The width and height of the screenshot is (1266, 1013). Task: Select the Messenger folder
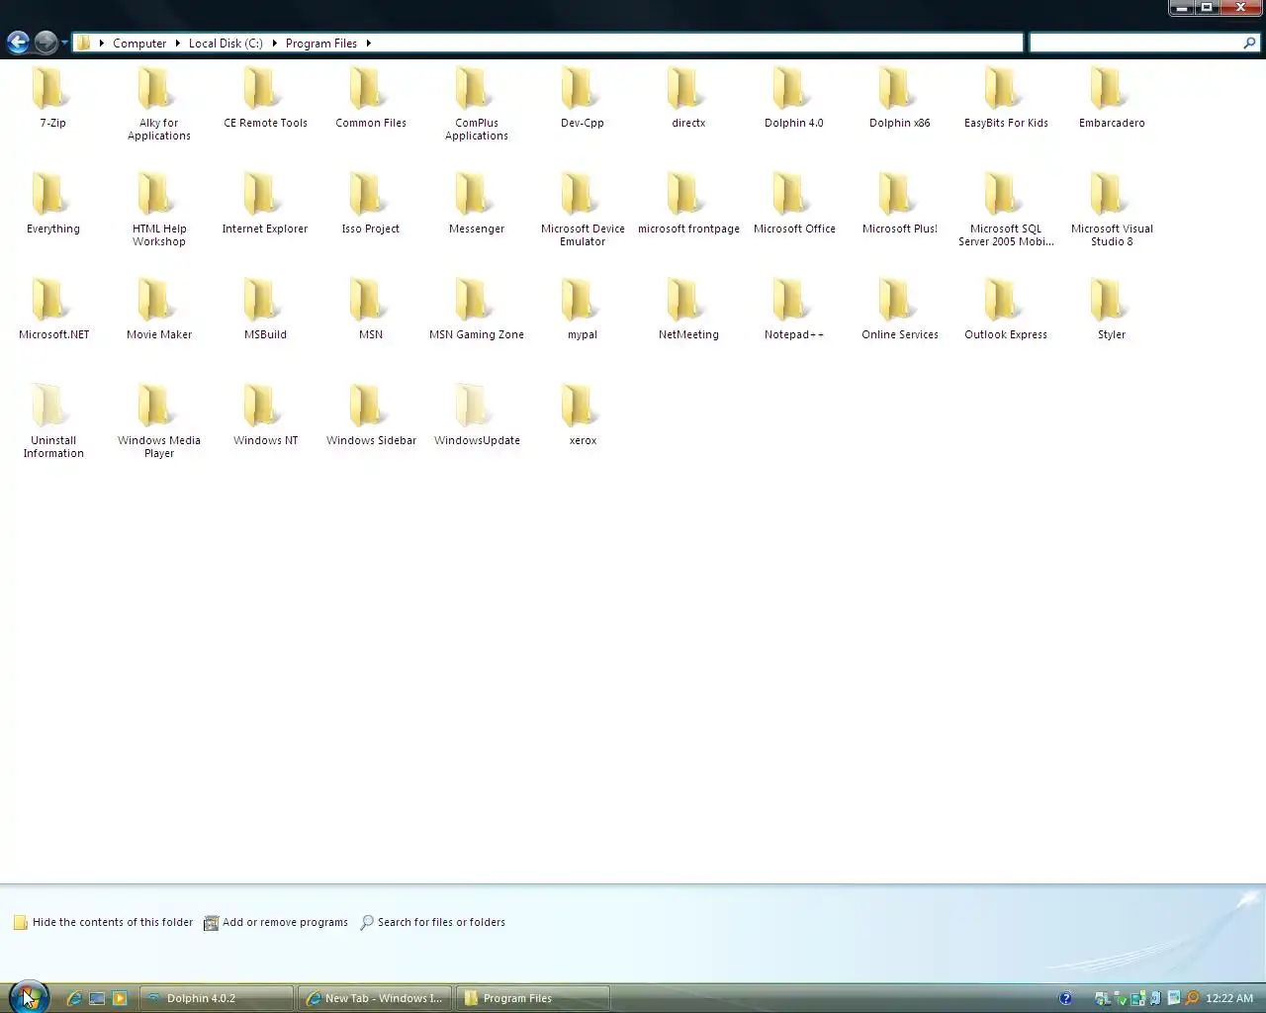(477, 203)
